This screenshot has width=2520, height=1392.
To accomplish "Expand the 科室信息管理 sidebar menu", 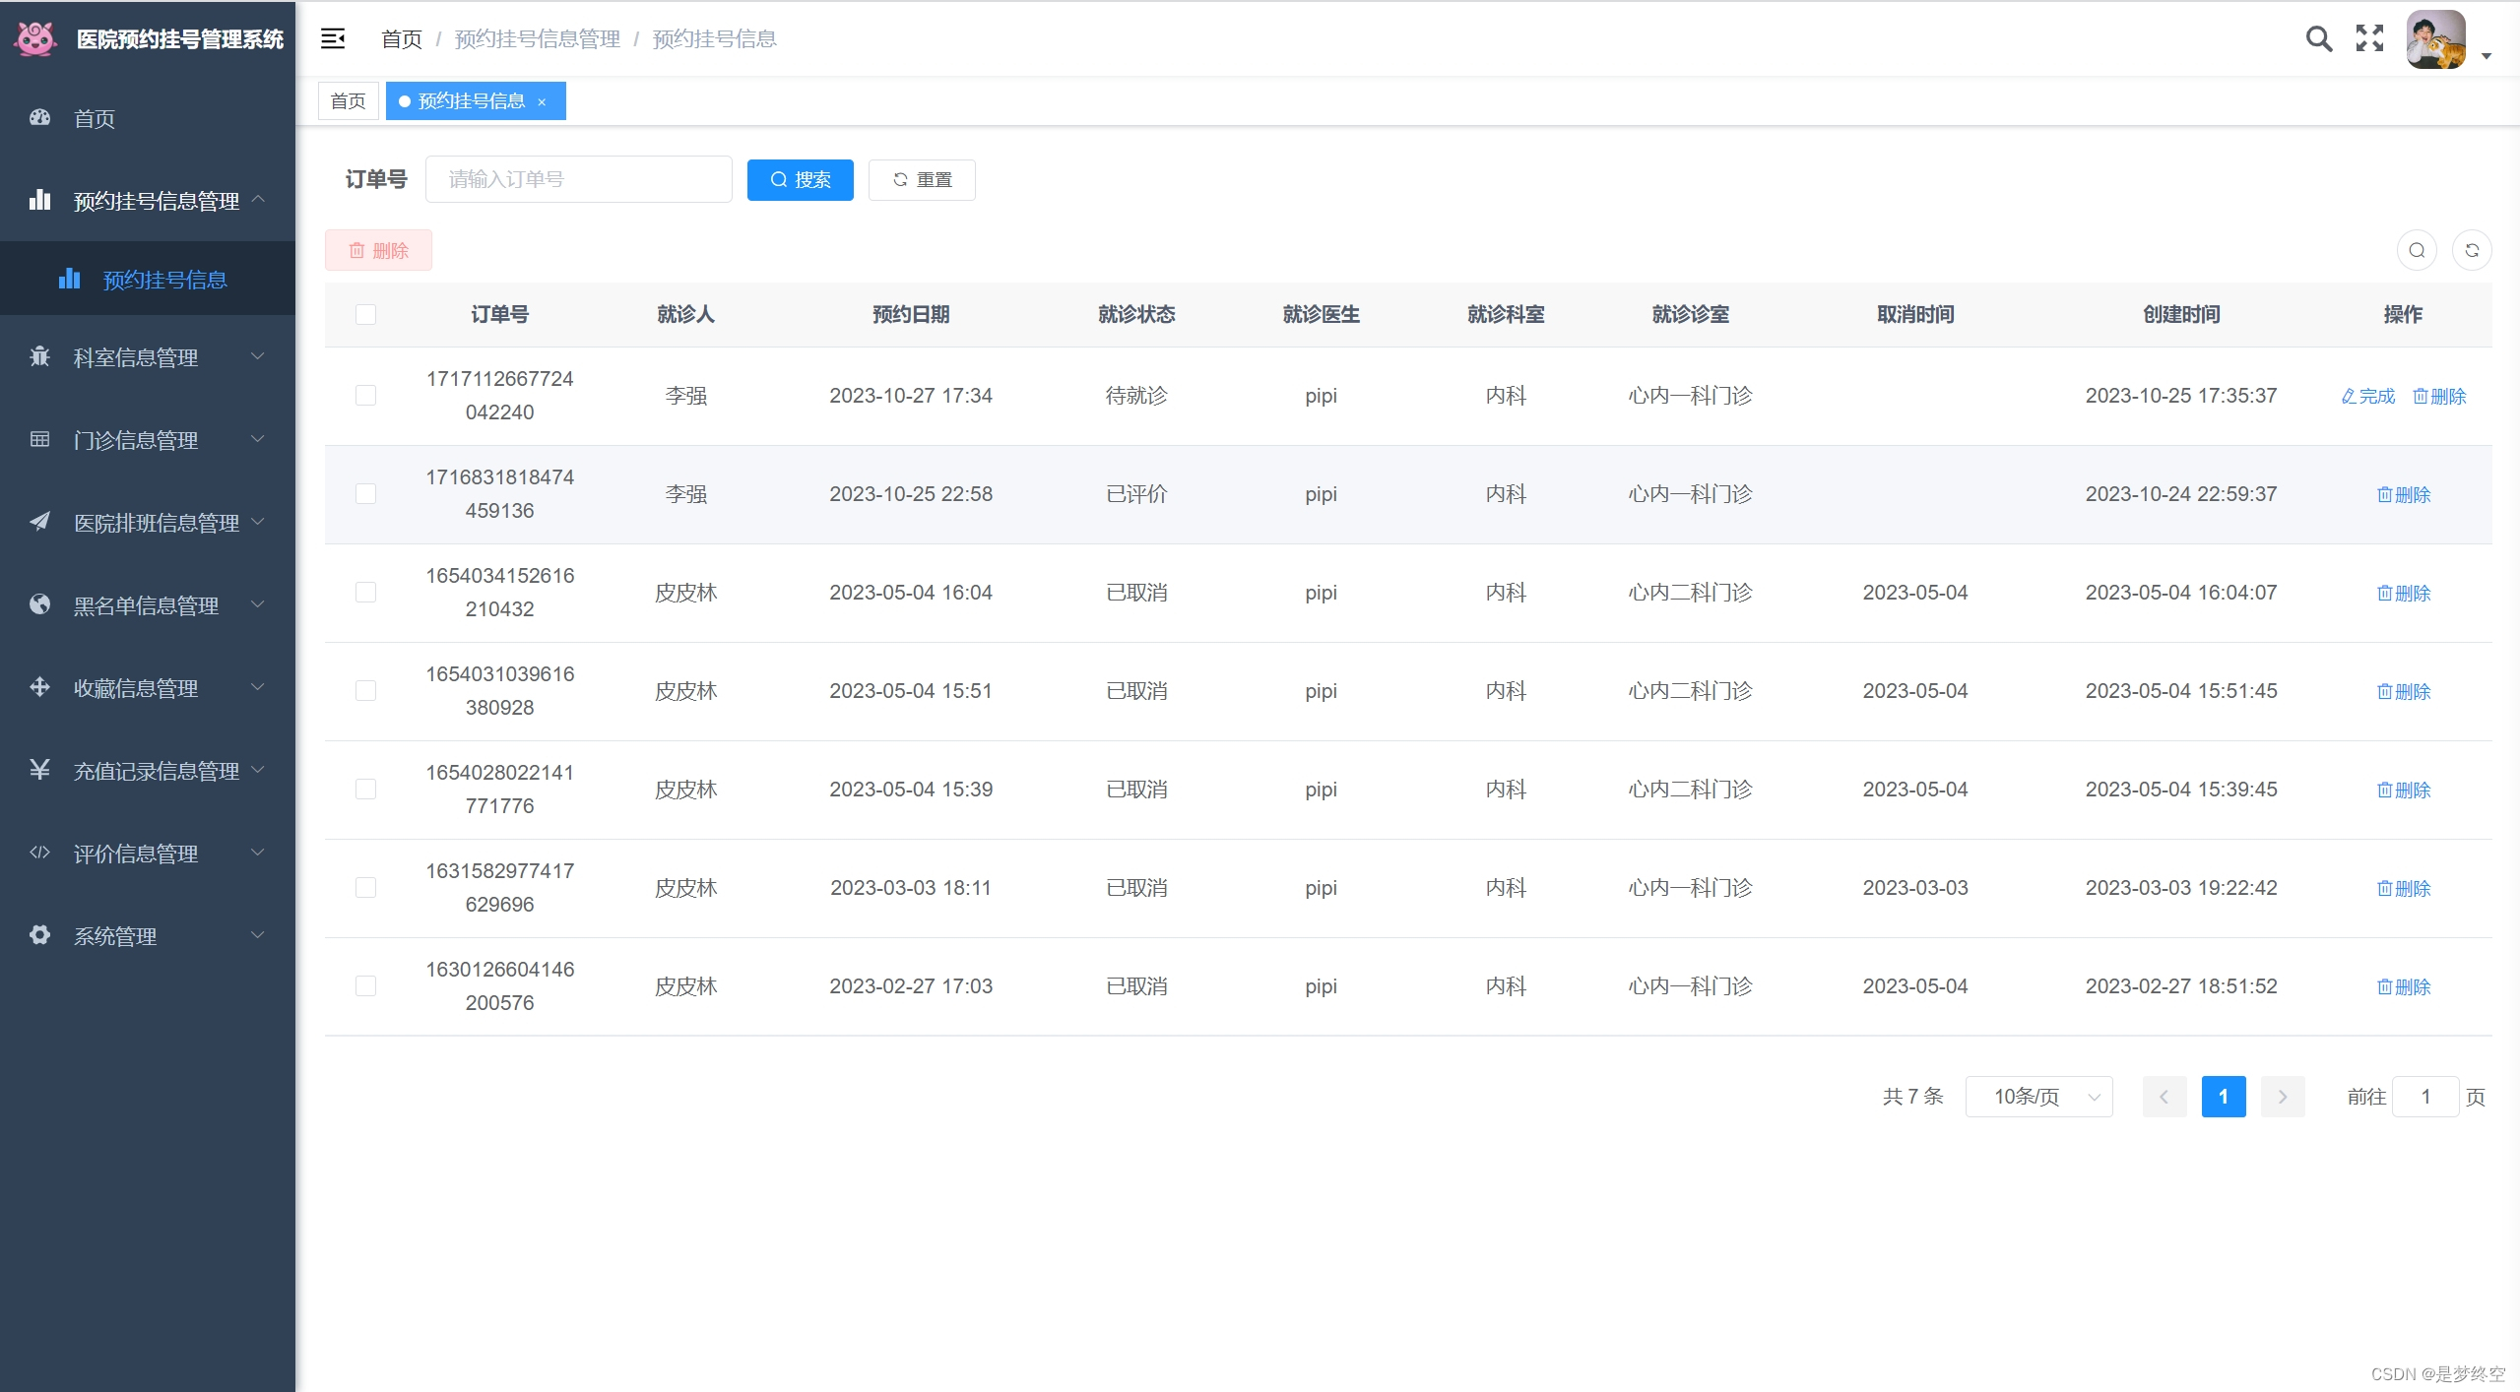I will [x=148, y=356].
